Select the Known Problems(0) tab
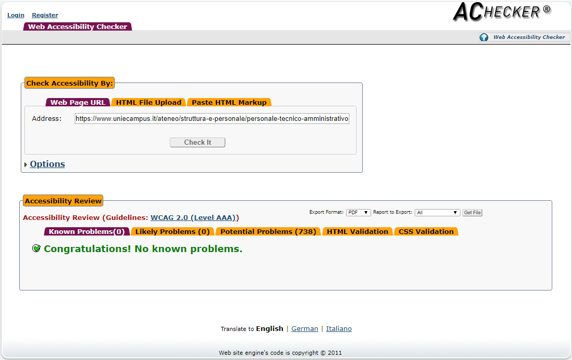572x360 pixels. tap(87, 231)
